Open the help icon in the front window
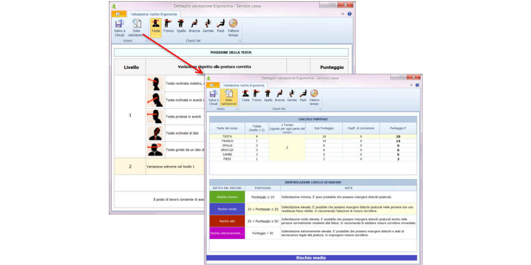This screenshot has width=531, height=265. (417, 85)
